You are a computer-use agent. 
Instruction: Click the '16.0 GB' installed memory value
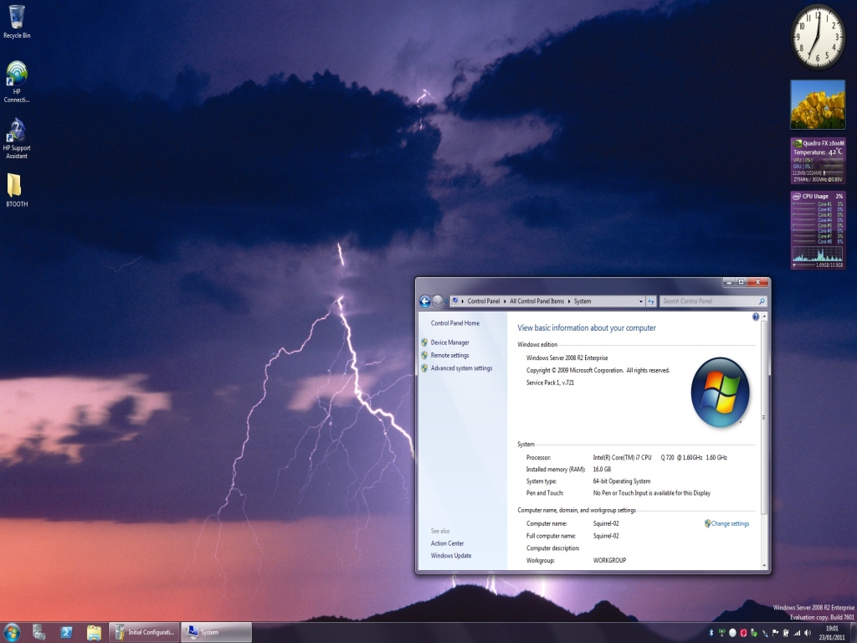602,470
